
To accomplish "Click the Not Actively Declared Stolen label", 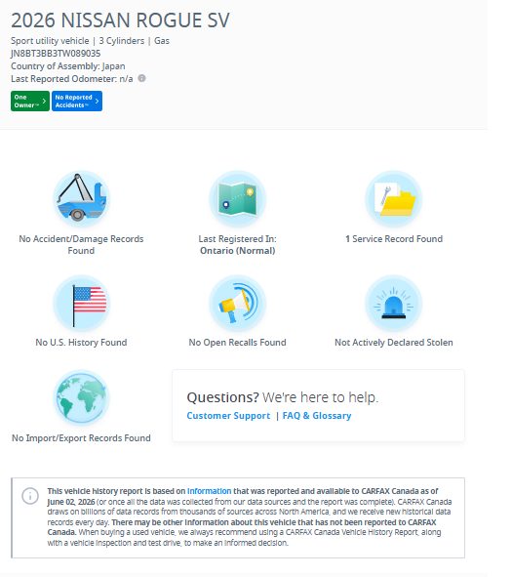I will pos(394,343).
